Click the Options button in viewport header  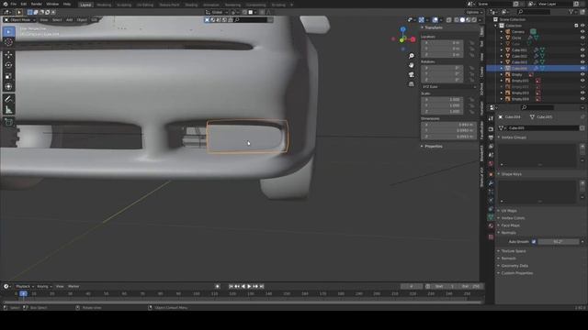pyautogui.click(x=473, y=12)
